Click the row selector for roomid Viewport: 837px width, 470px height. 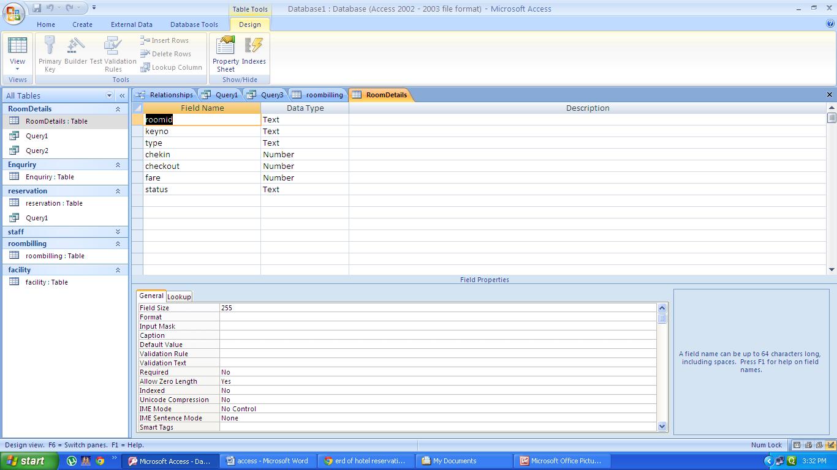click(137, 119)
